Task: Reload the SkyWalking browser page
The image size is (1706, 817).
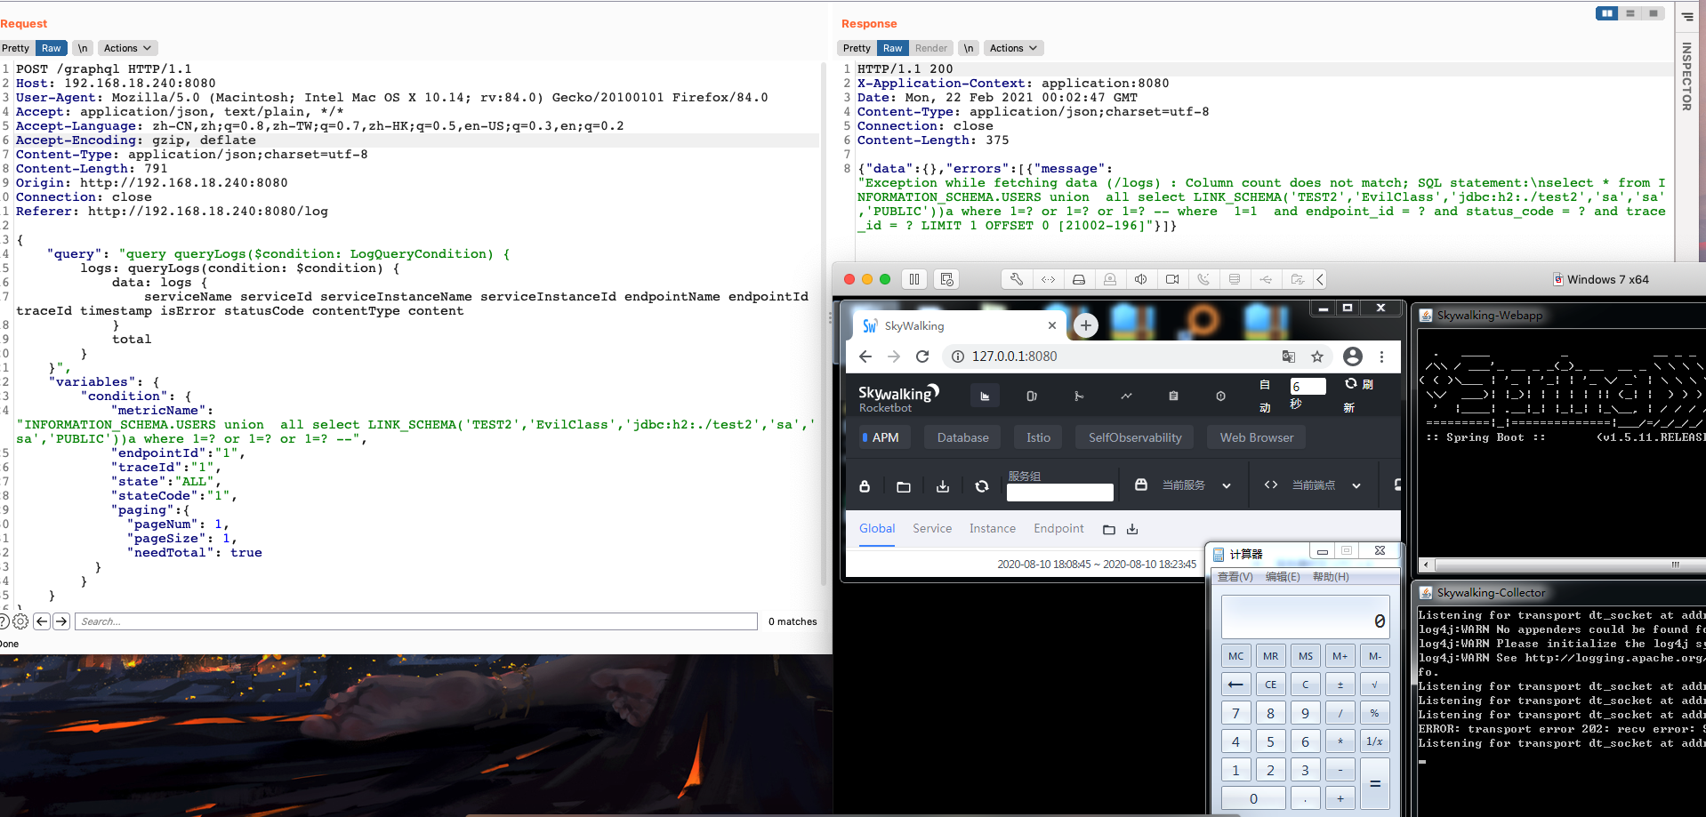Action: click(x=922, y=356)
